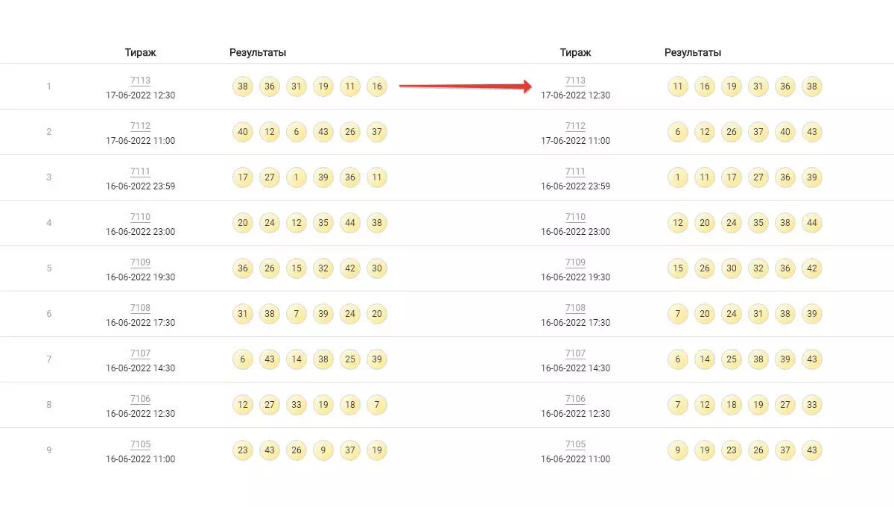Select ball 36 in draw 7109 results
Image resolution: width=894 pixels, height=507 pixels.
tap(242, 268)
